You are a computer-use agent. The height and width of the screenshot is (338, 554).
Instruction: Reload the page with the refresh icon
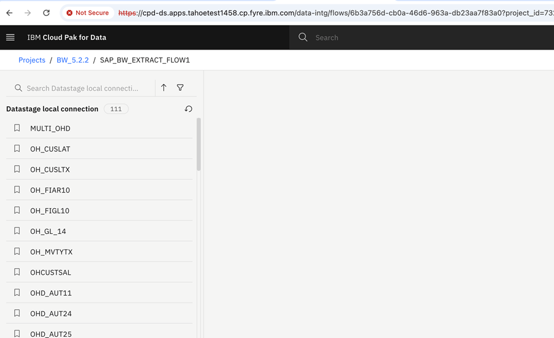(46, 13)
